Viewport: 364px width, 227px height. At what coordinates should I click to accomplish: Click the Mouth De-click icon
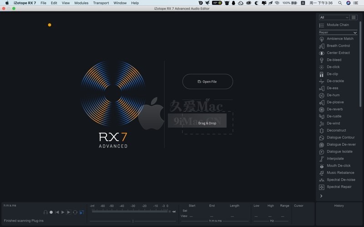pos(322,166)
